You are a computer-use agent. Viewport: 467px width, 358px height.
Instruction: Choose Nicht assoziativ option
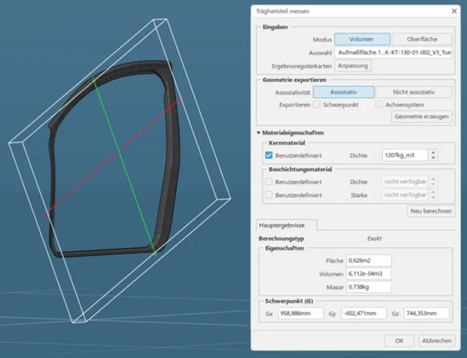[x=413, y=92]
